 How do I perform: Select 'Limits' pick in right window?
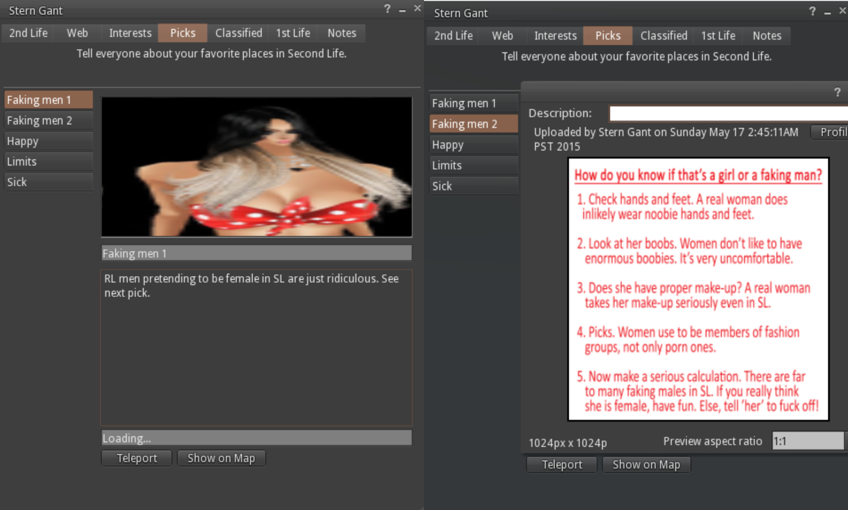[473, 165]
